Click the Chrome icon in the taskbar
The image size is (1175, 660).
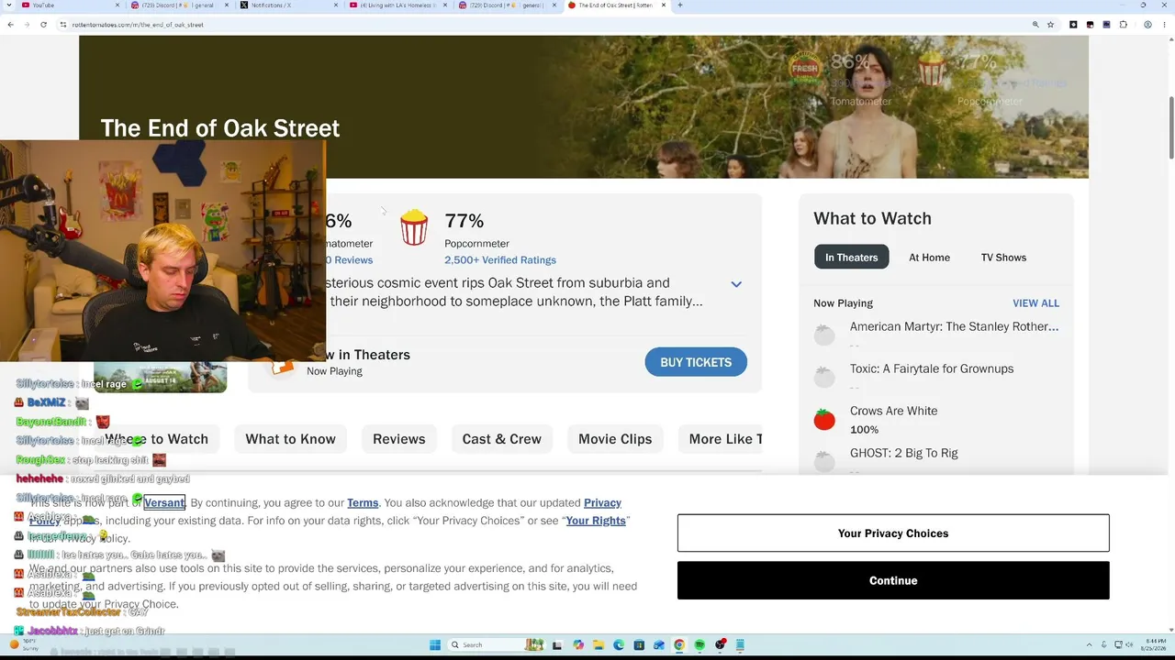coord(679,644)
